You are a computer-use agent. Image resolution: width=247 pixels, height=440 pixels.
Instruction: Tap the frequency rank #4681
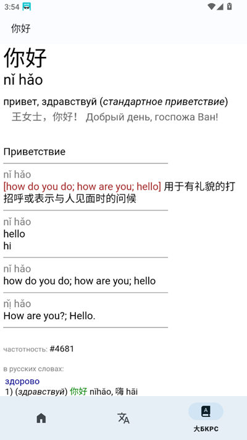(62, 349)
